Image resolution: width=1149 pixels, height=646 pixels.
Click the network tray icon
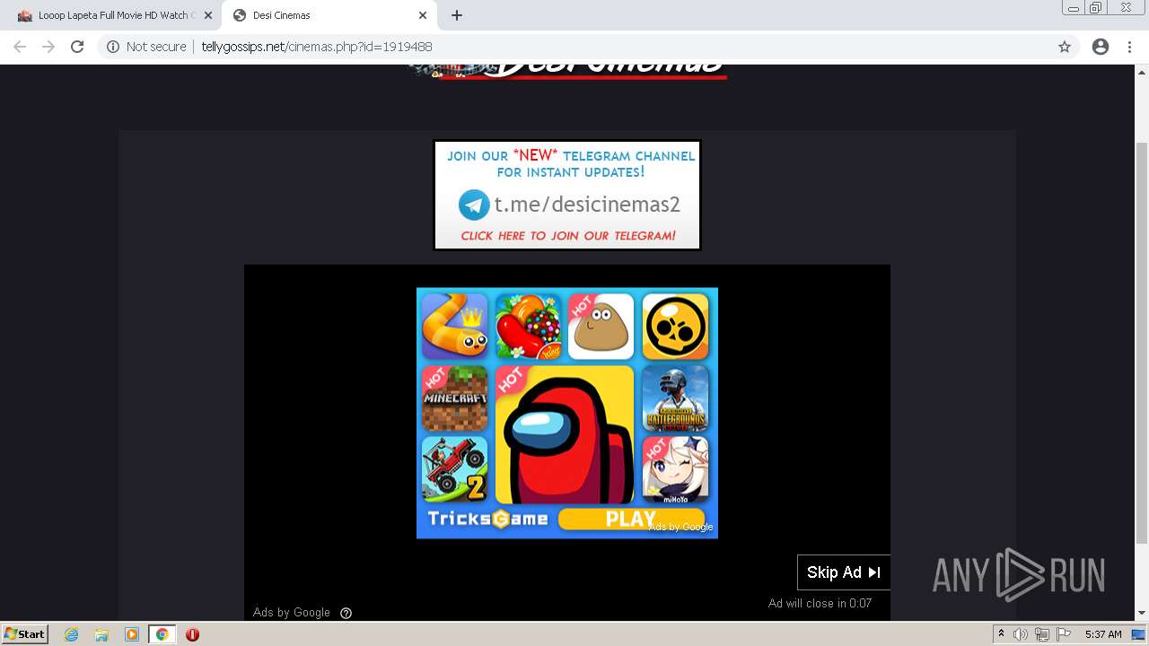[1042, 634]
